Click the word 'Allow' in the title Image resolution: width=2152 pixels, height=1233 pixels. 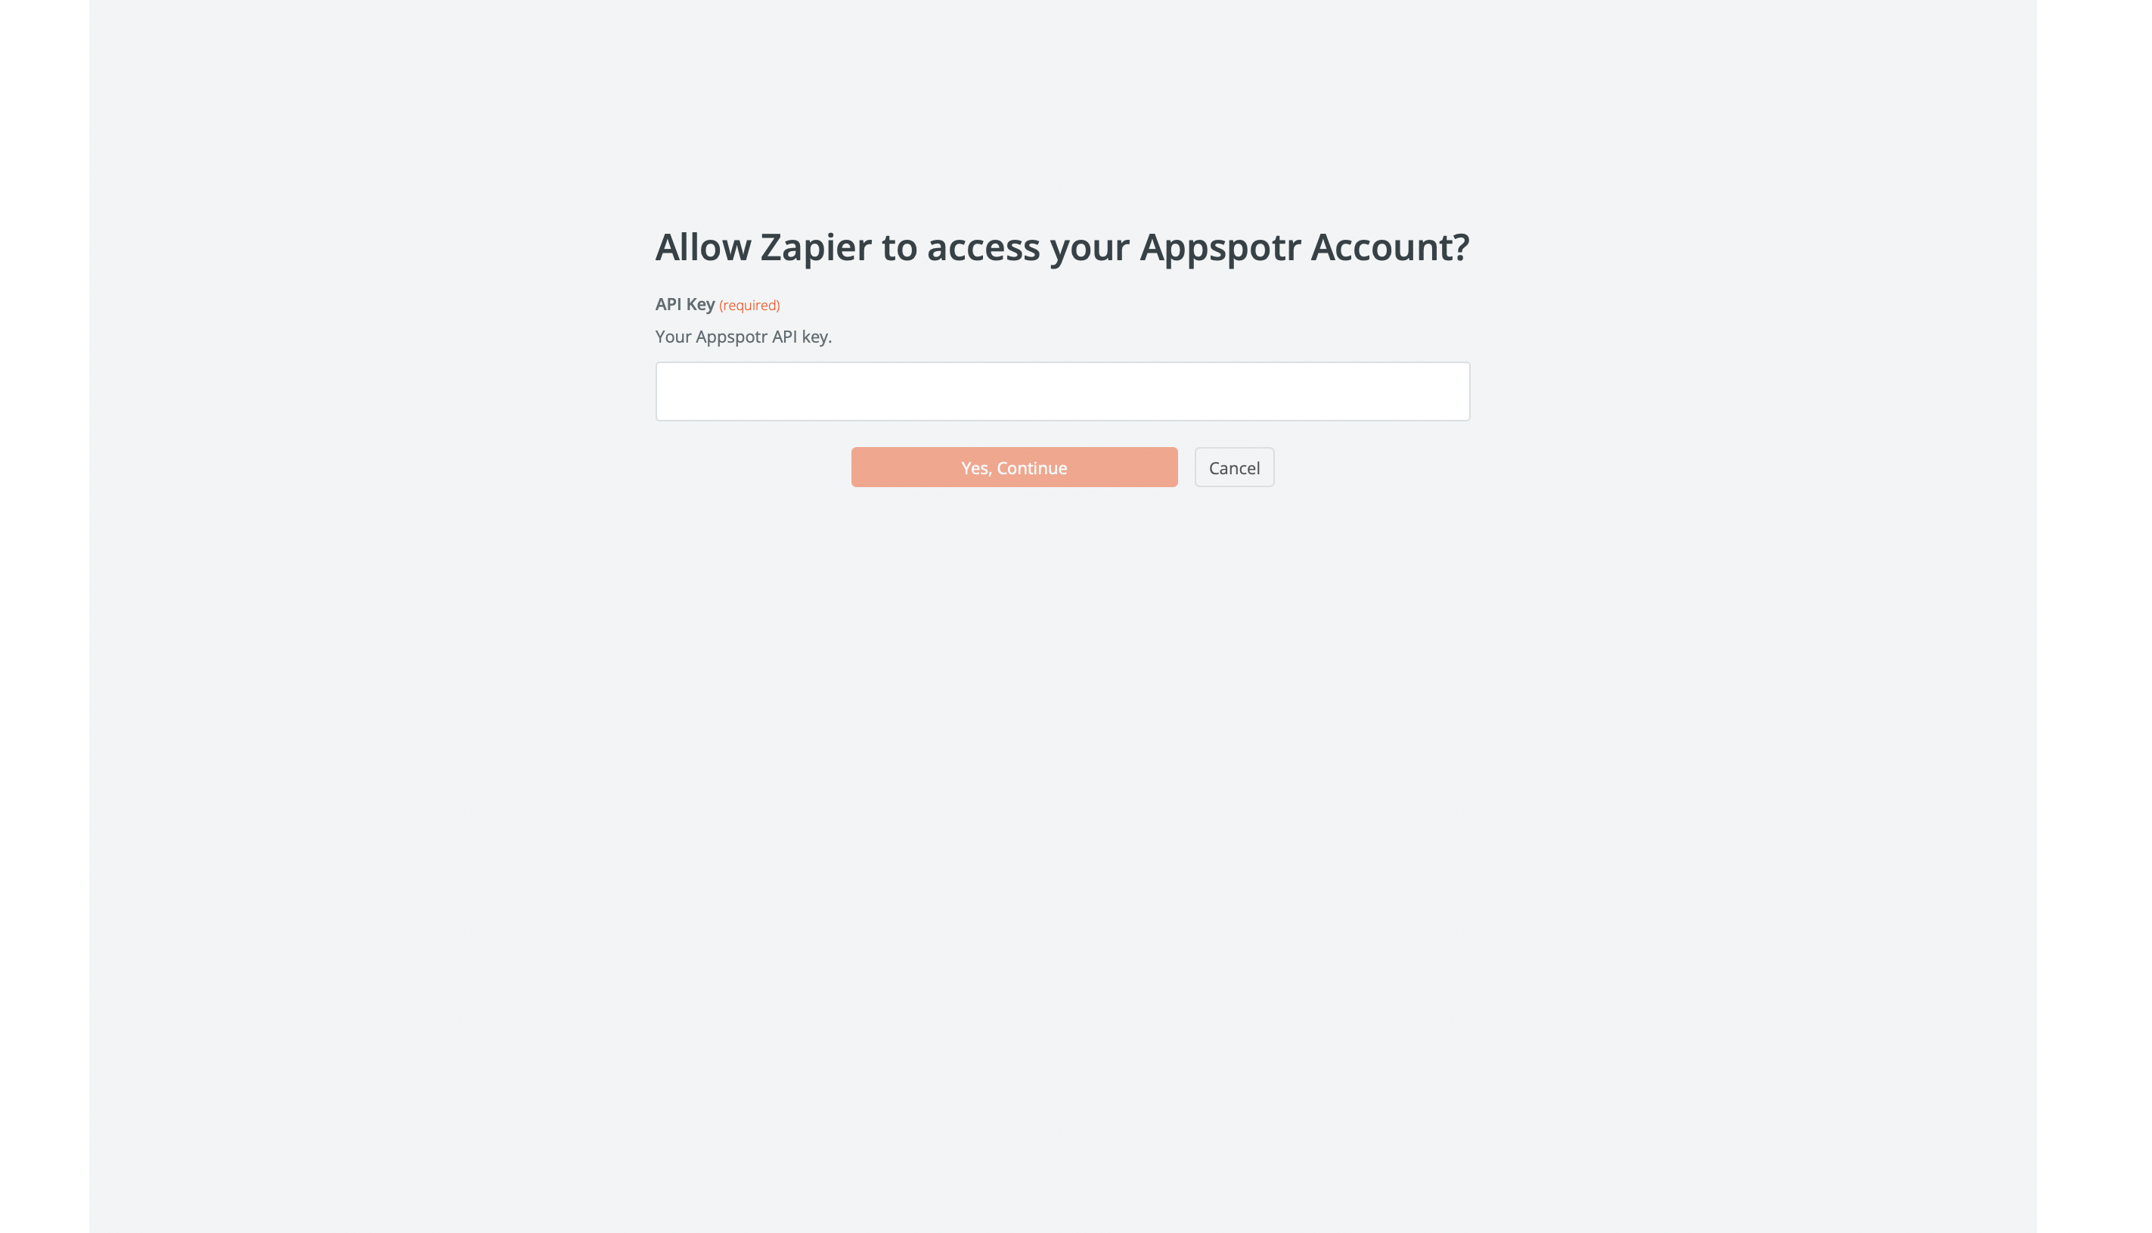[703, 247]
